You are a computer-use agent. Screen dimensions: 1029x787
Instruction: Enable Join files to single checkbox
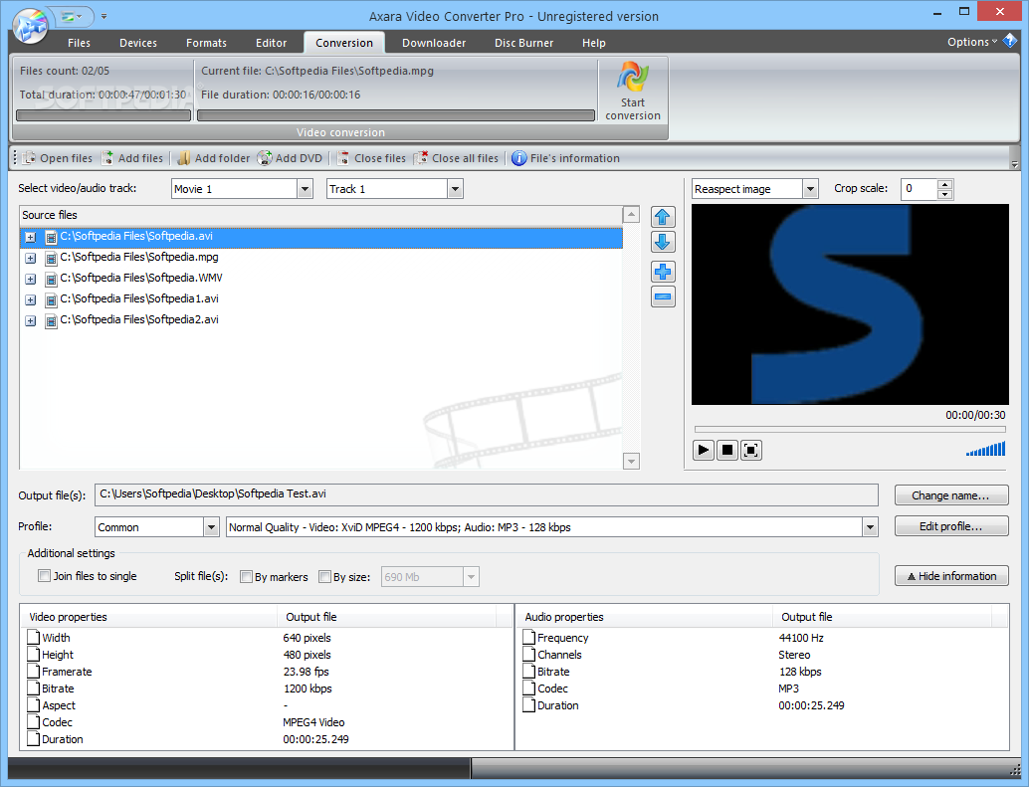(45, 576)
